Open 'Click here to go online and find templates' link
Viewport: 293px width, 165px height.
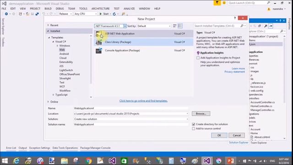pos(143,101)
